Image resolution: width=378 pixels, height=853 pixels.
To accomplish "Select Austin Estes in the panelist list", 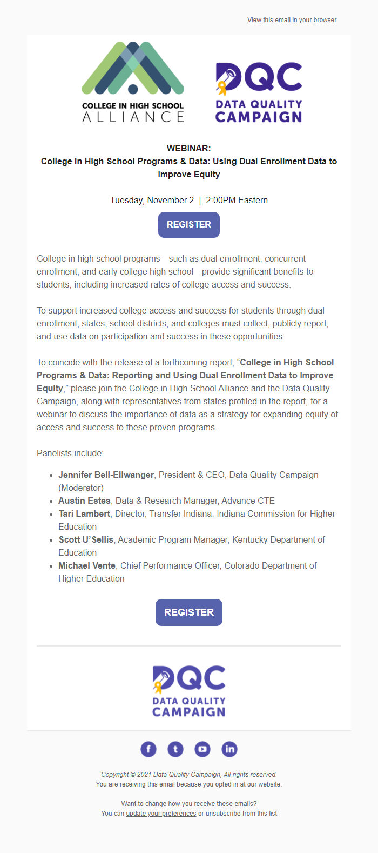I will pyautogui.click(x=84, y=501).
